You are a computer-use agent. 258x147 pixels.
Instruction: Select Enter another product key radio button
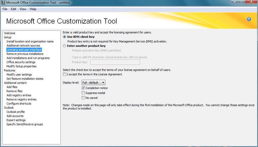[x=64, y=46]
